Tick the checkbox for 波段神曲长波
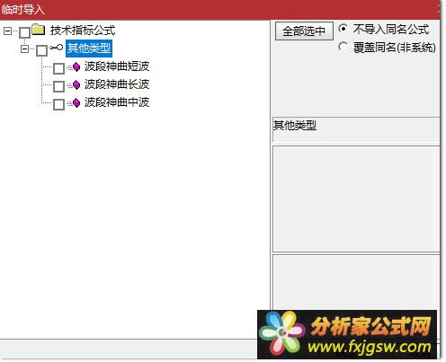Image resolution: width=446 pixels, height=362 pixels. pyautogui.click(x=58, y=86)
